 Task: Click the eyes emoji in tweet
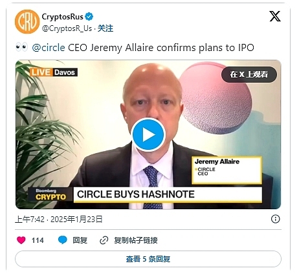point(21,47)
